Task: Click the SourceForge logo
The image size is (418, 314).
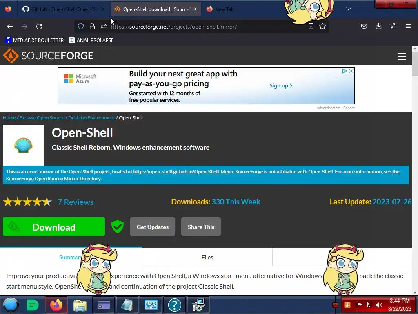Action: 48,56
